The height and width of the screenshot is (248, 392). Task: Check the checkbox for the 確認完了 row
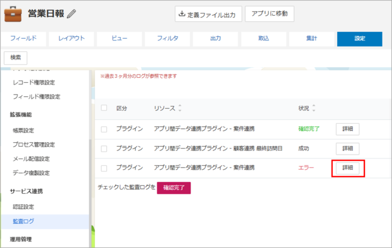pyautogui.click(x=104, y=129)
